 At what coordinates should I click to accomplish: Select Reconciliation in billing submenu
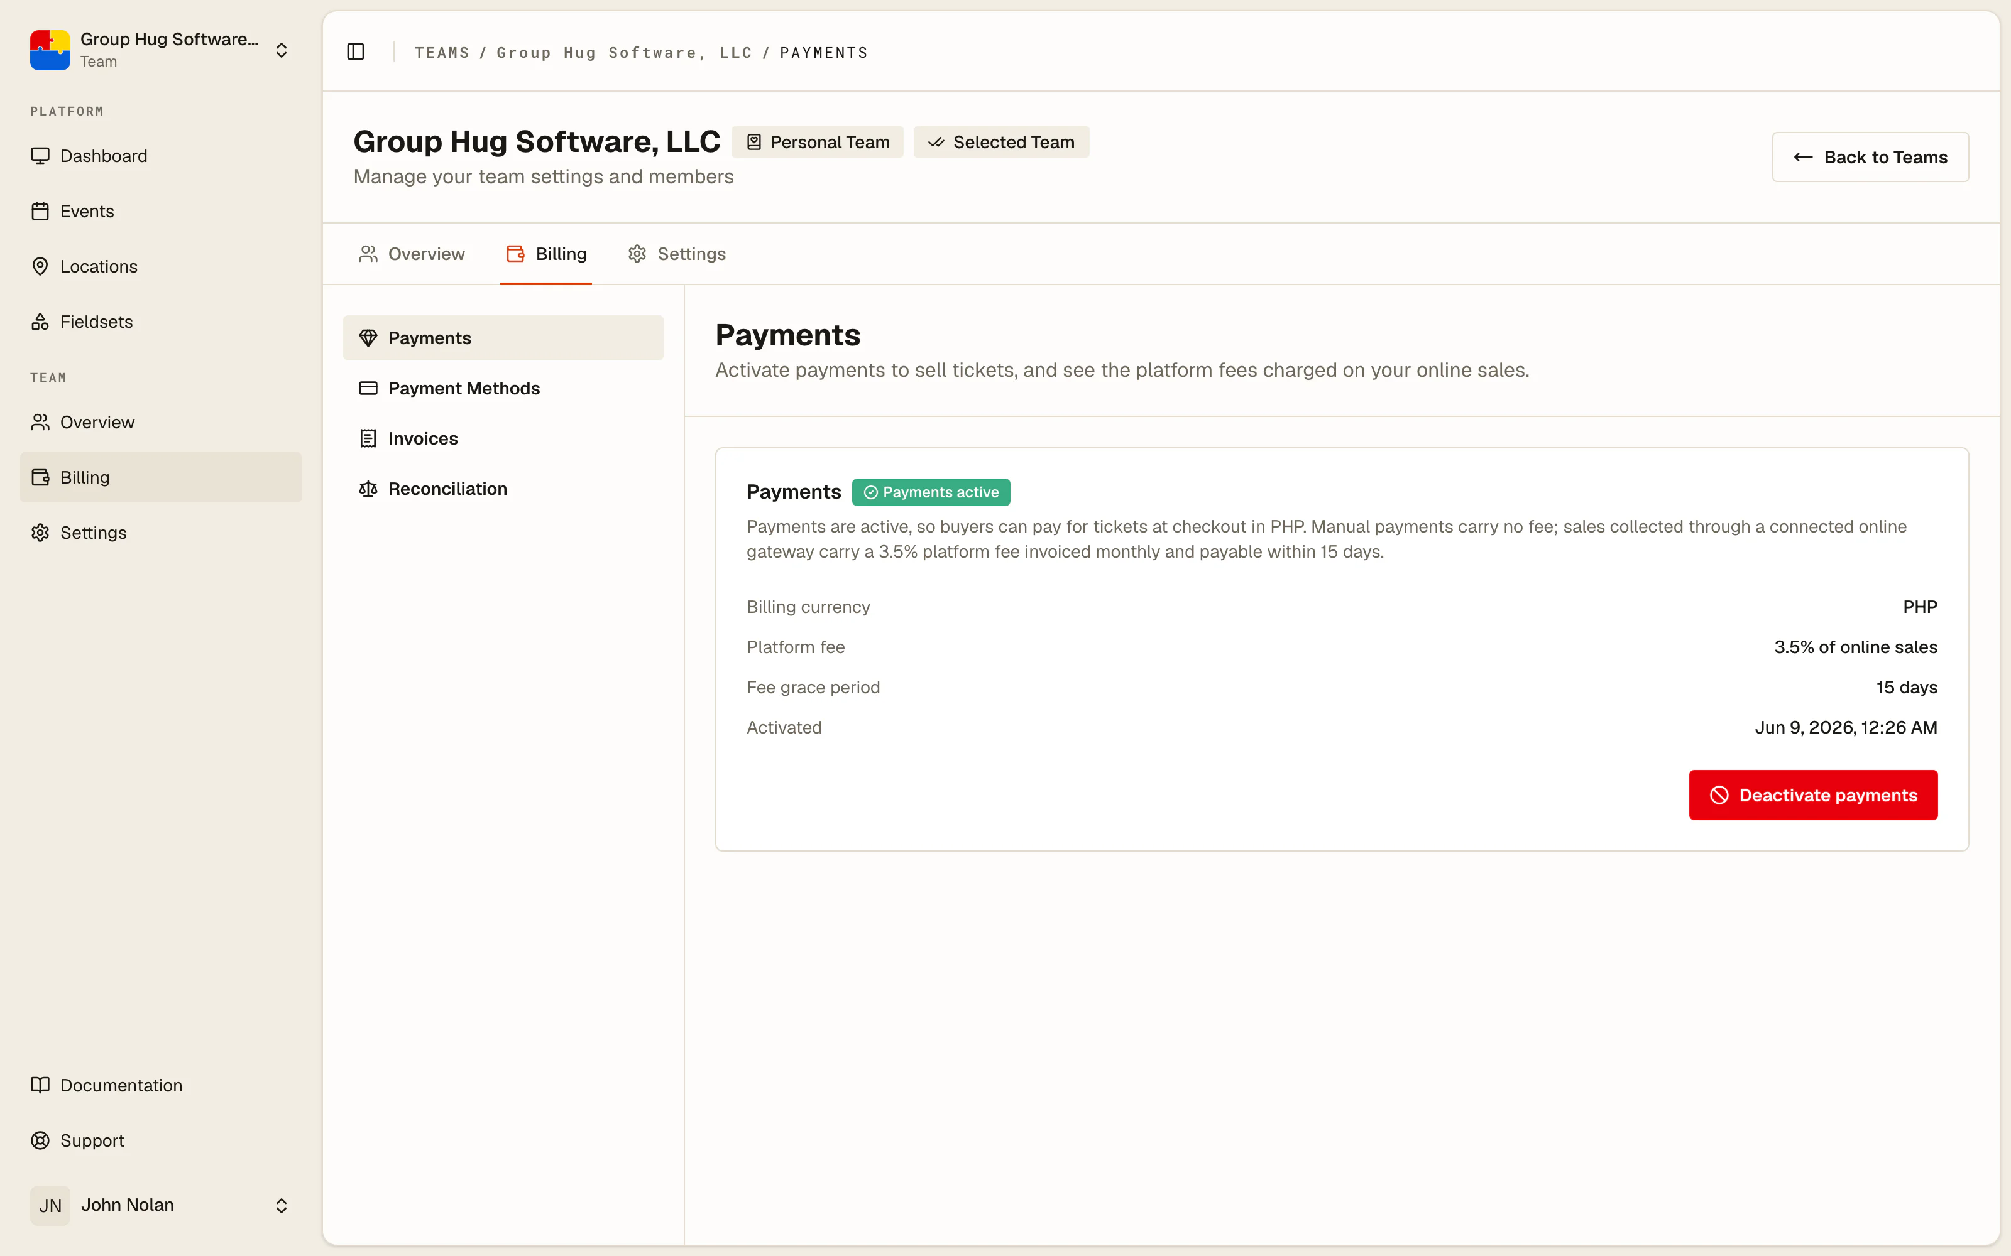point(503,489)
